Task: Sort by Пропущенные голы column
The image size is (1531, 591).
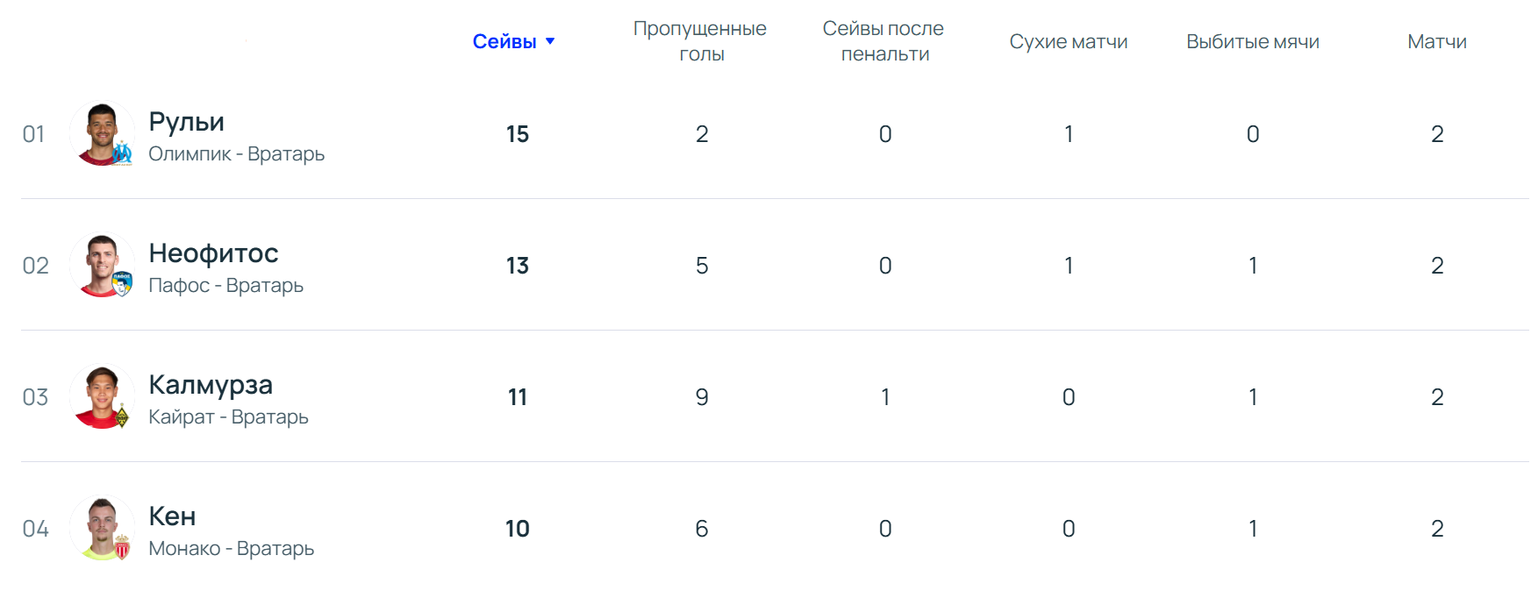Action: point(700,41)
